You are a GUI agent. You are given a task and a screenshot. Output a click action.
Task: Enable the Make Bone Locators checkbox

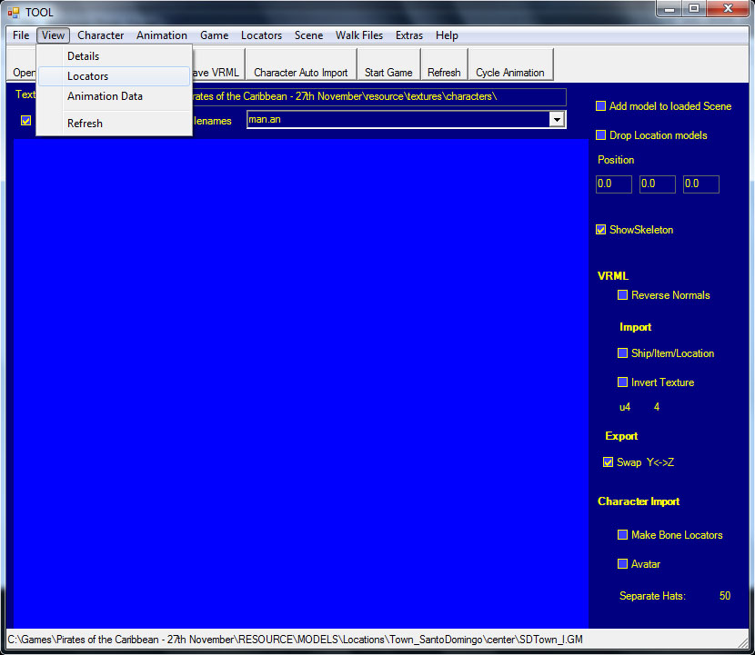[x=622, y=535]
